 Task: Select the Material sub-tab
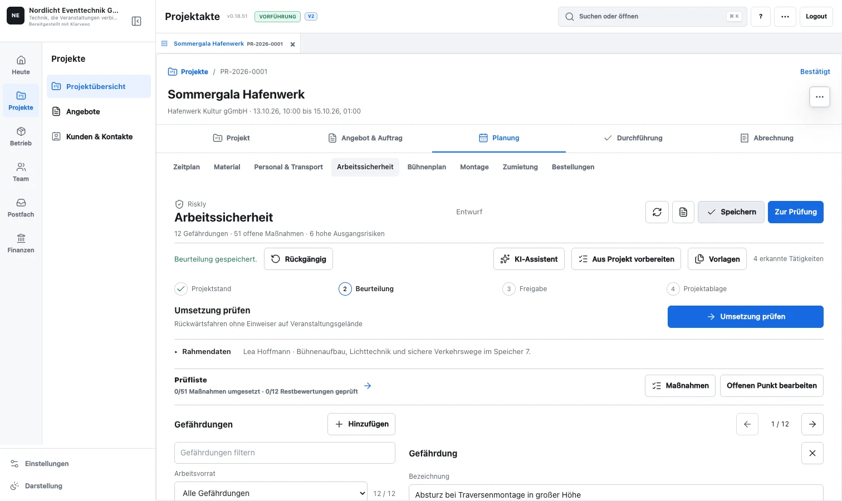pos(227,167)
